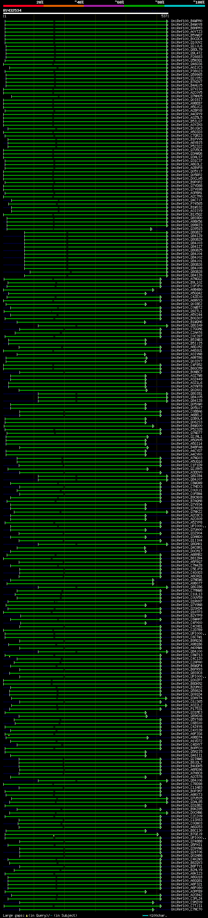
Task: Select label UniRef100_Q84J03
Action: 186,243
